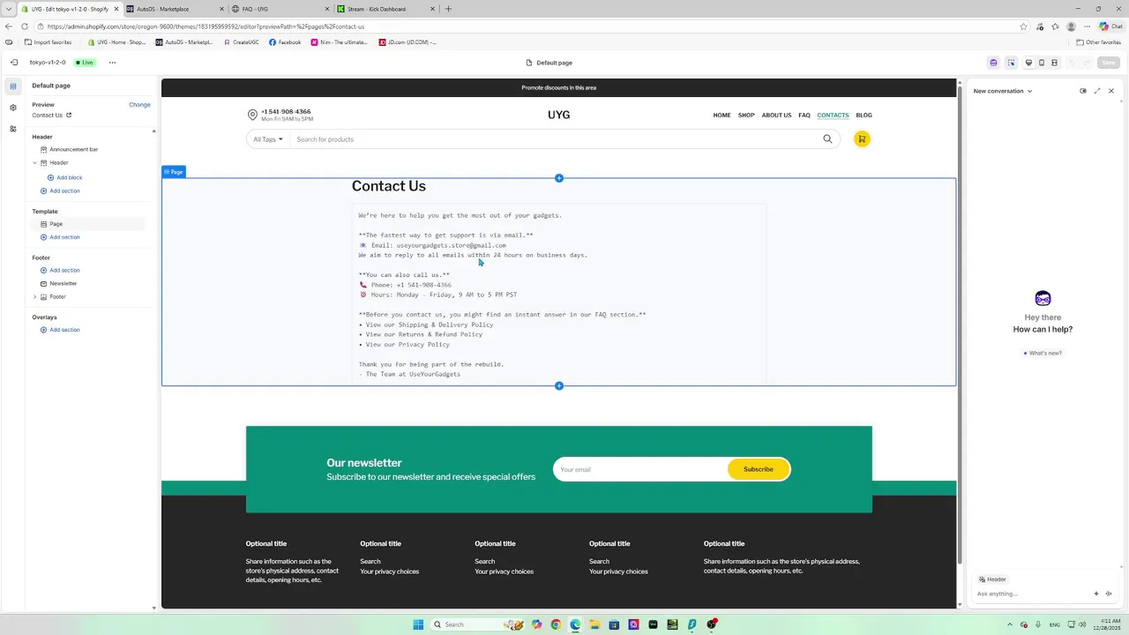The image size is (1129, 635).
Task: Open the theme three-dot more actions menu
Action: 112,63
